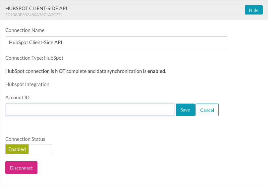This screenshot has height=187, width=268.
Task: Select the connection ID string under the title
Action: coord(34,15)
